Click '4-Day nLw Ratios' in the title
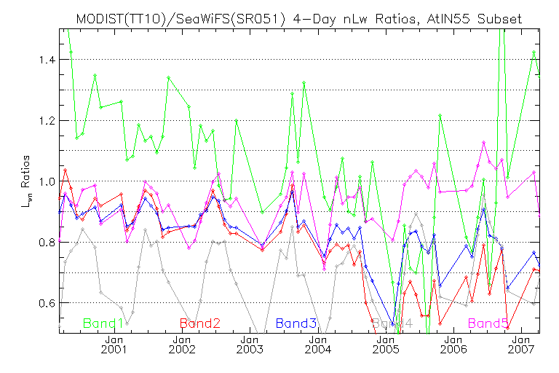559x373 pixels. [x=355, y=19]
